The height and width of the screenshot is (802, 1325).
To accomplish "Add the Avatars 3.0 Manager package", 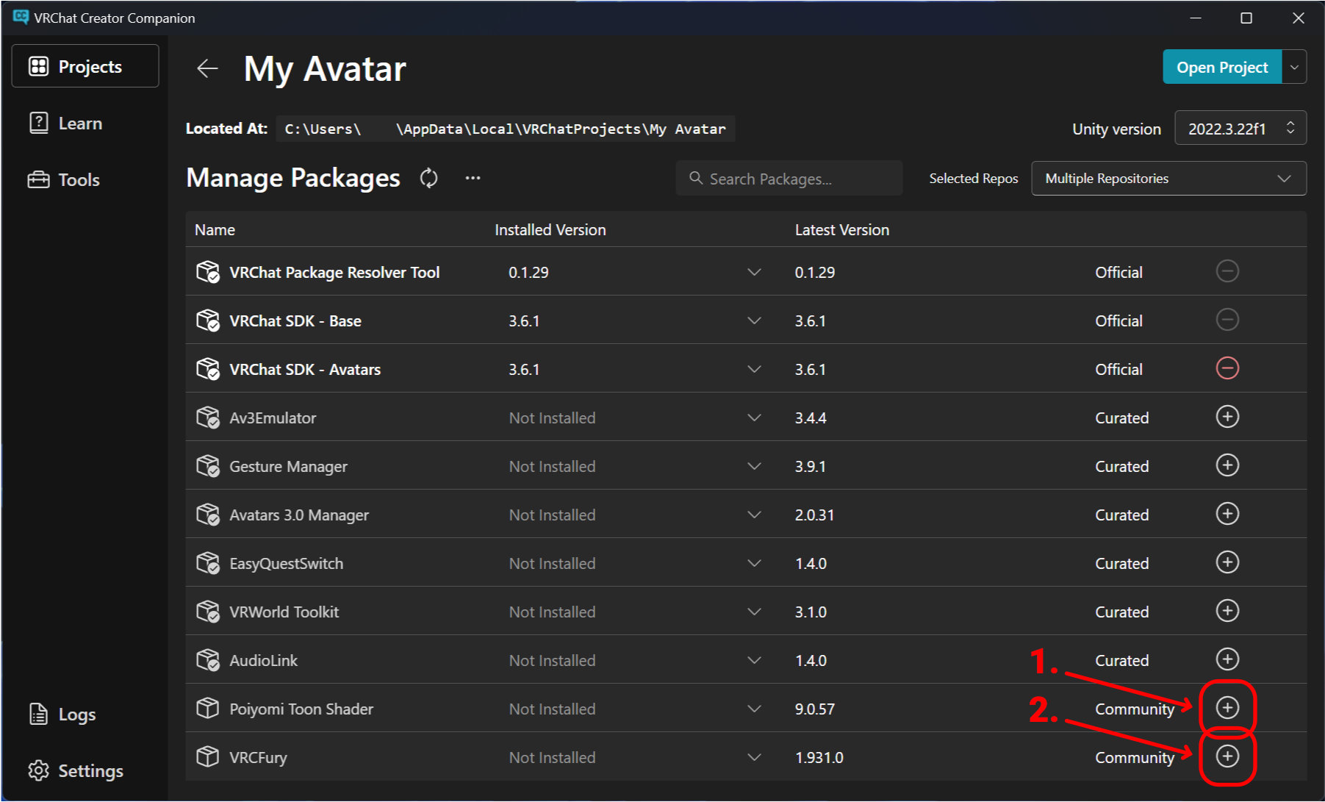I will (1227, 514).
